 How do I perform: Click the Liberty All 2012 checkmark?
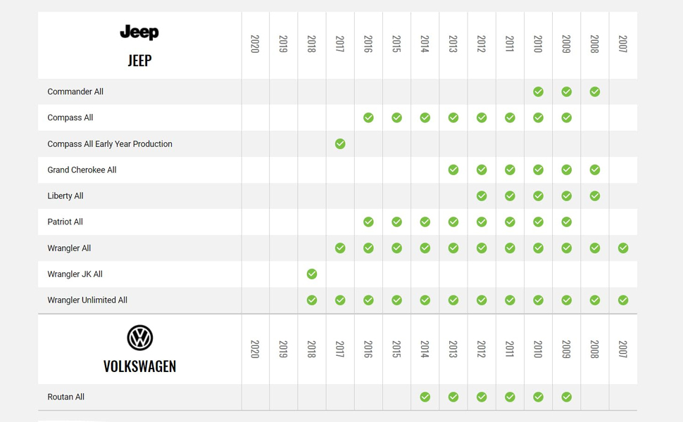(482, 196)
